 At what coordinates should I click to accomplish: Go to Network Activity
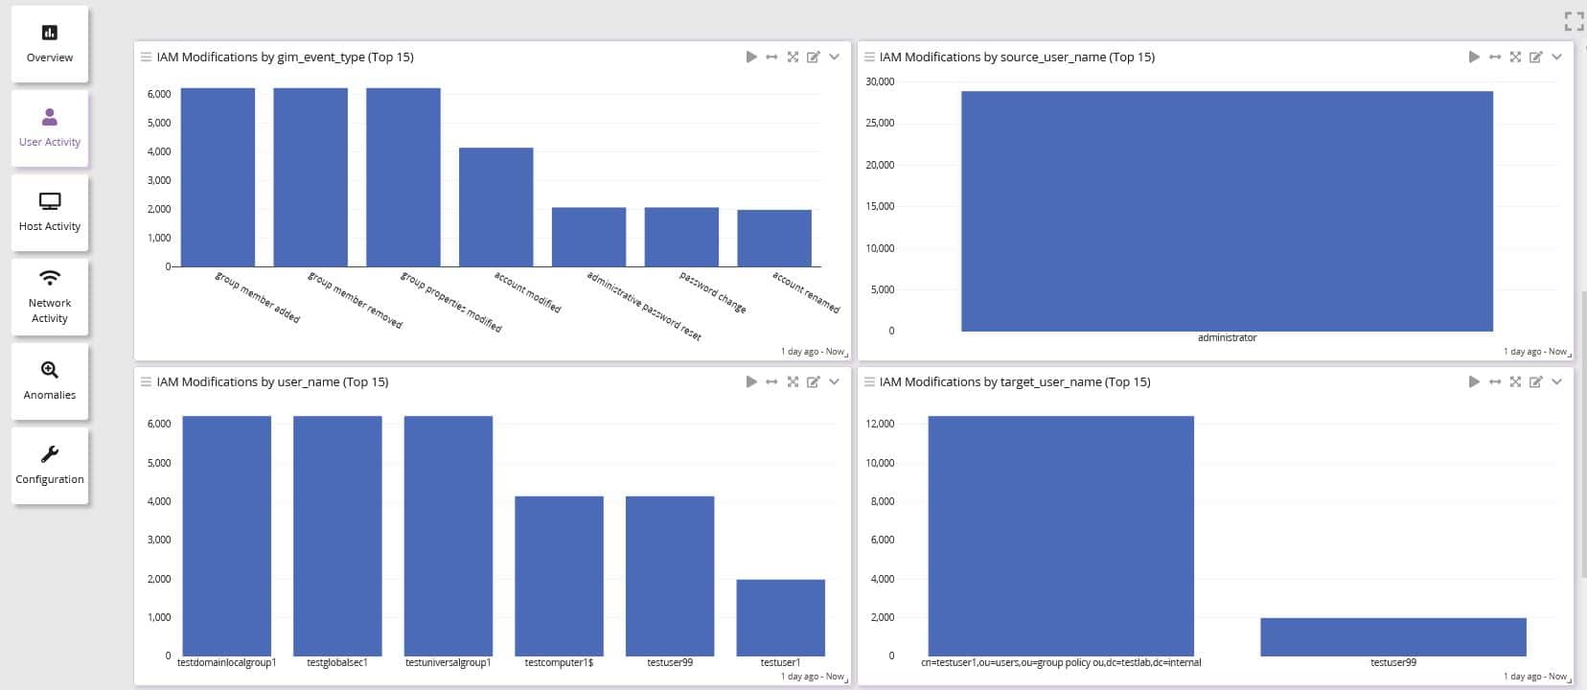click(50, 297)
